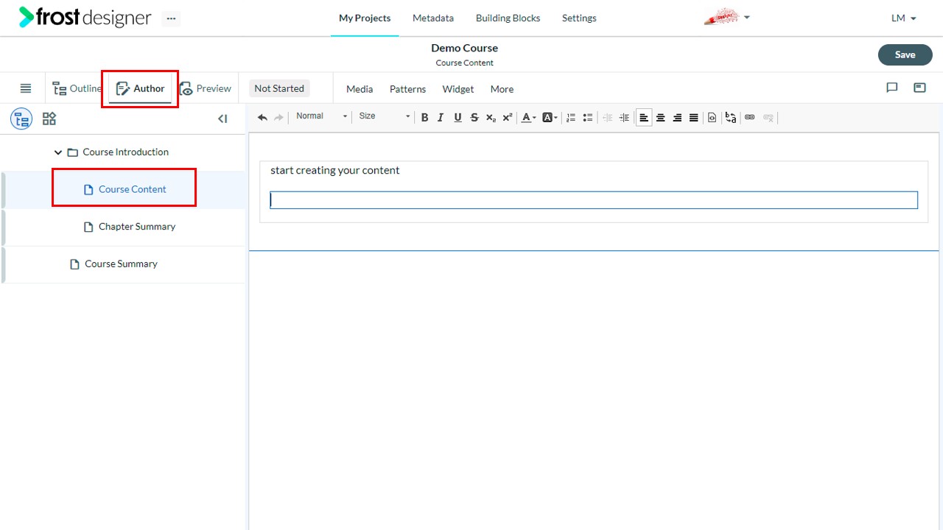The image size is (943, 530).
Task: Click the undo arrow icon
Action: pos(262,117)
